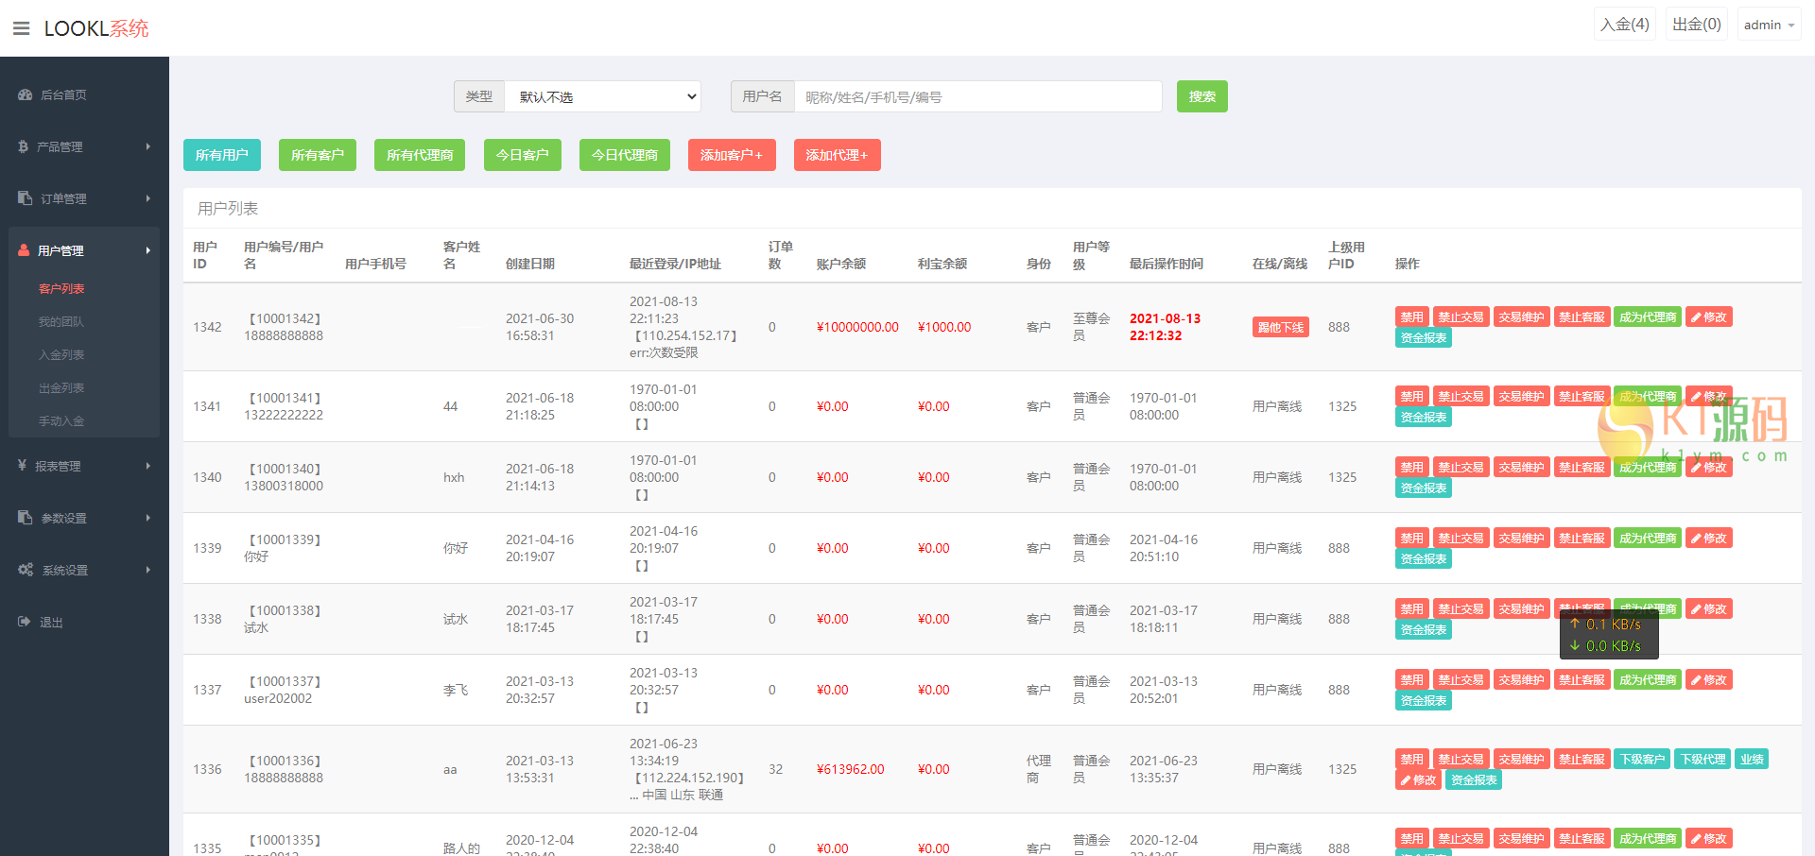The width and height of the screenshot is (1815, 856).
Task: Click the yen icon beside 报表管理
Action: (23, 466)
